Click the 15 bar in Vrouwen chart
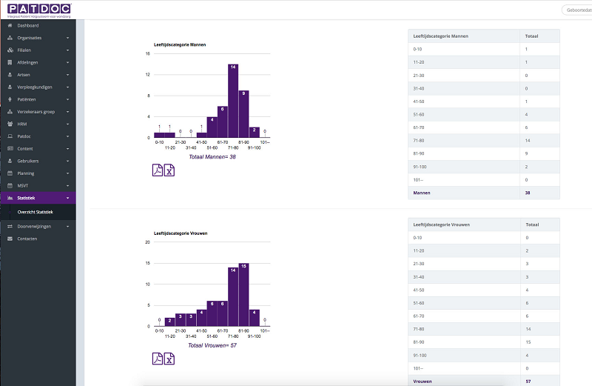 point(243,295)
